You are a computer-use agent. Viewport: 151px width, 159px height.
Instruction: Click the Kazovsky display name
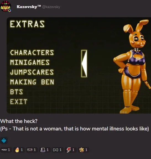point(29,7)
